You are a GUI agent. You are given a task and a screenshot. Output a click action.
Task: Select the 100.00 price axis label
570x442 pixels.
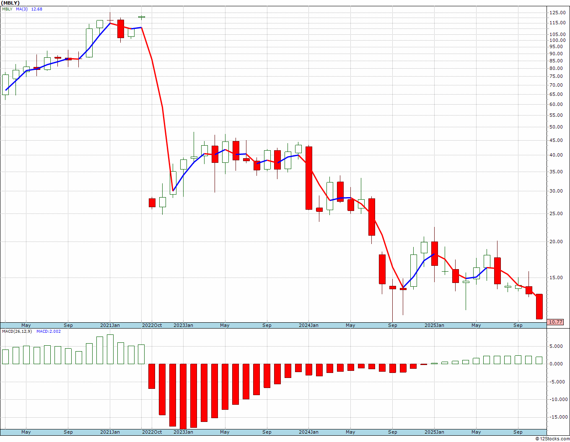tap(558, 41)
